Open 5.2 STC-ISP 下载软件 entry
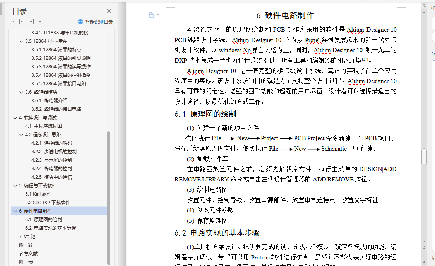This screenshot has height=266, width=435. pyautogui.click(x=48, y=203)
